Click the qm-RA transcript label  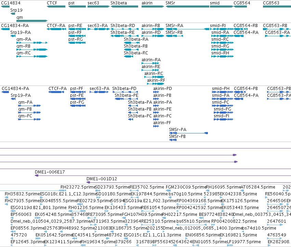tap(24, 39)
